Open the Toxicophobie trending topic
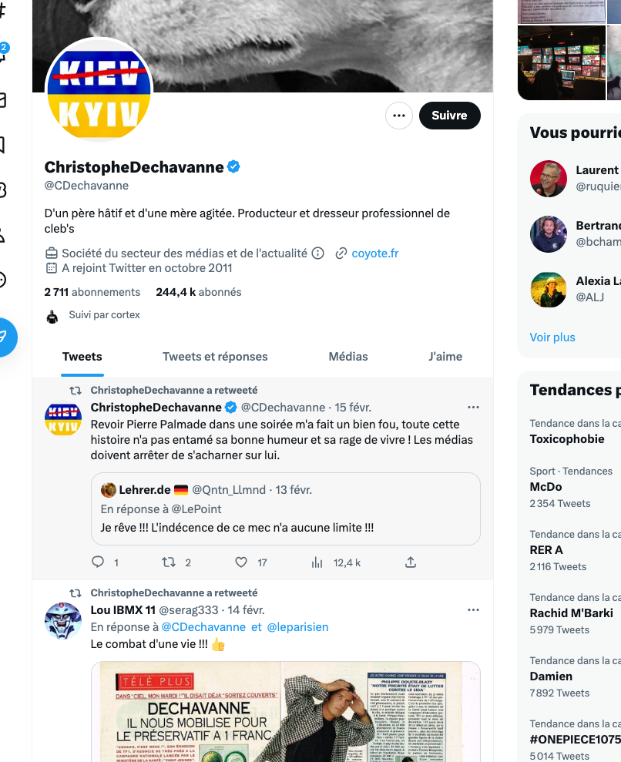The height and width of the screenshot is (762, 621). [x=567, y=439]
